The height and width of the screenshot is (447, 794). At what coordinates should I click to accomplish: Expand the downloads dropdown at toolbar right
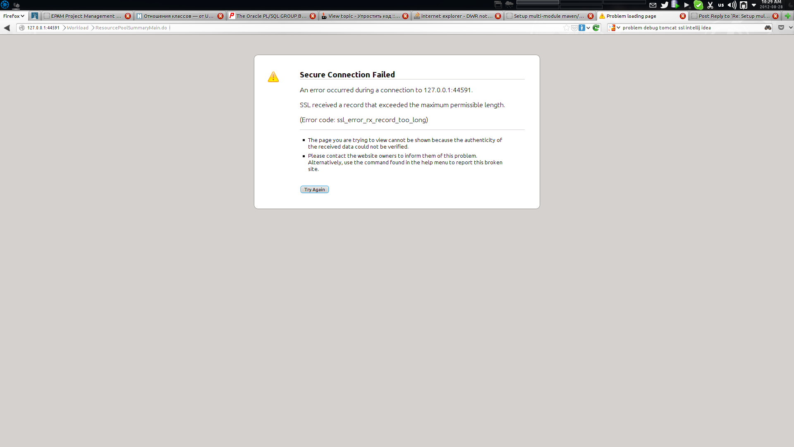(790, 28)
